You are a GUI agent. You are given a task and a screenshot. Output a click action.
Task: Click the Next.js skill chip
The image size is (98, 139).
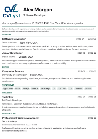tap(26, 89)
